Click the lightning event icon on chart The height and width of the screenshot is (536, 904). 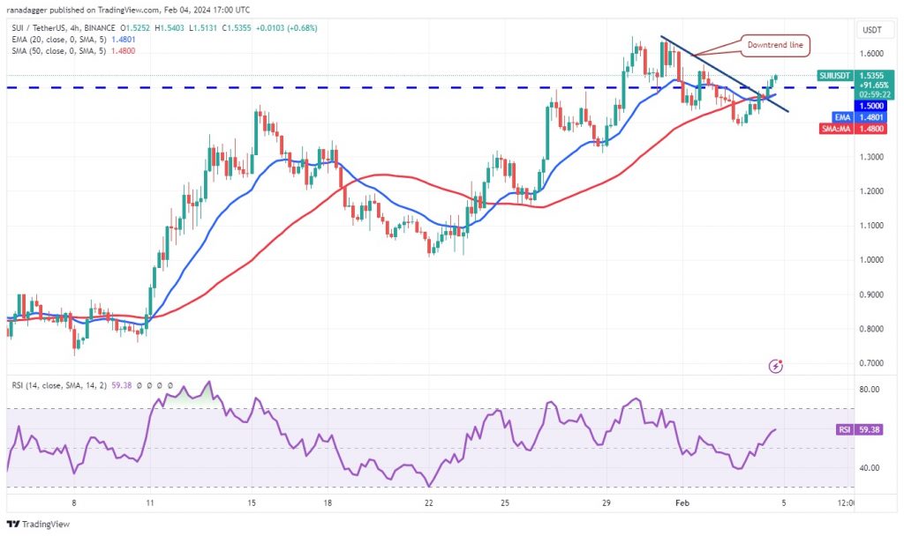(x=776, y=366)
